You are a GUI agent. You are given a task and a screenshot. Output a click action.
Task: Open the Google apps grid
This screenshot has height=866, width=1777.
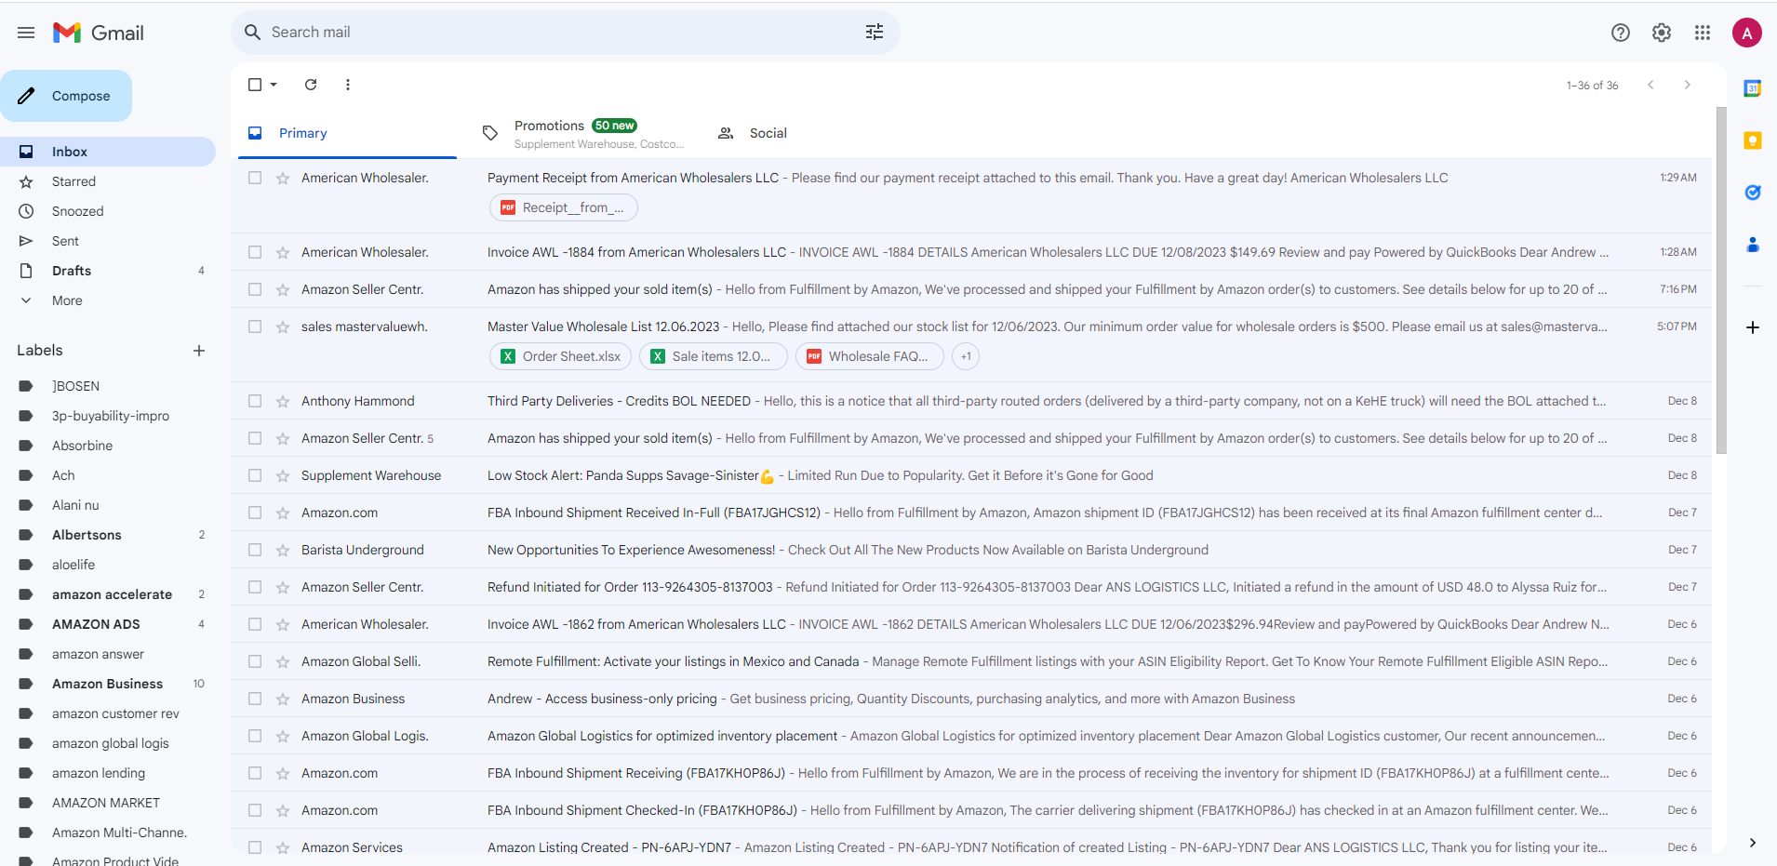tap(1703, 33)
